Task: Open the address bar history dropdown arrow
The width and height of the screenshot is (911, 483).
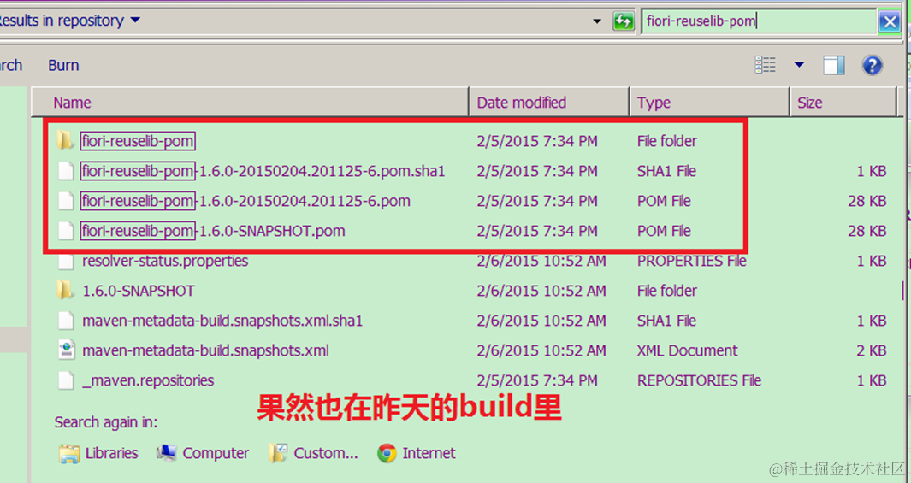Action: 597,21
